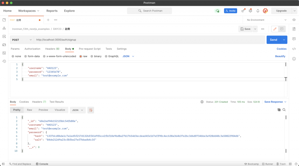Click the Save button

point(245,29)
